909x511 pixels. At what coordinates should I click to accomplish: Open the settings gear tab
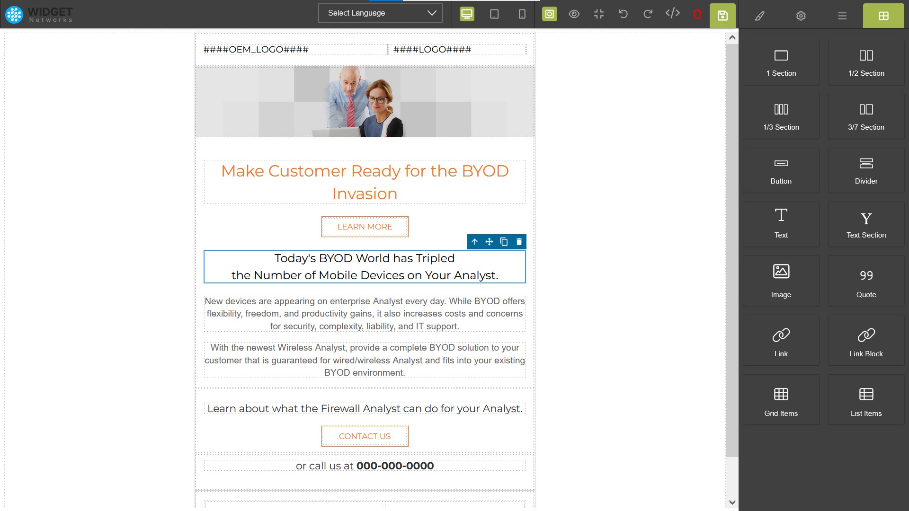801,16
